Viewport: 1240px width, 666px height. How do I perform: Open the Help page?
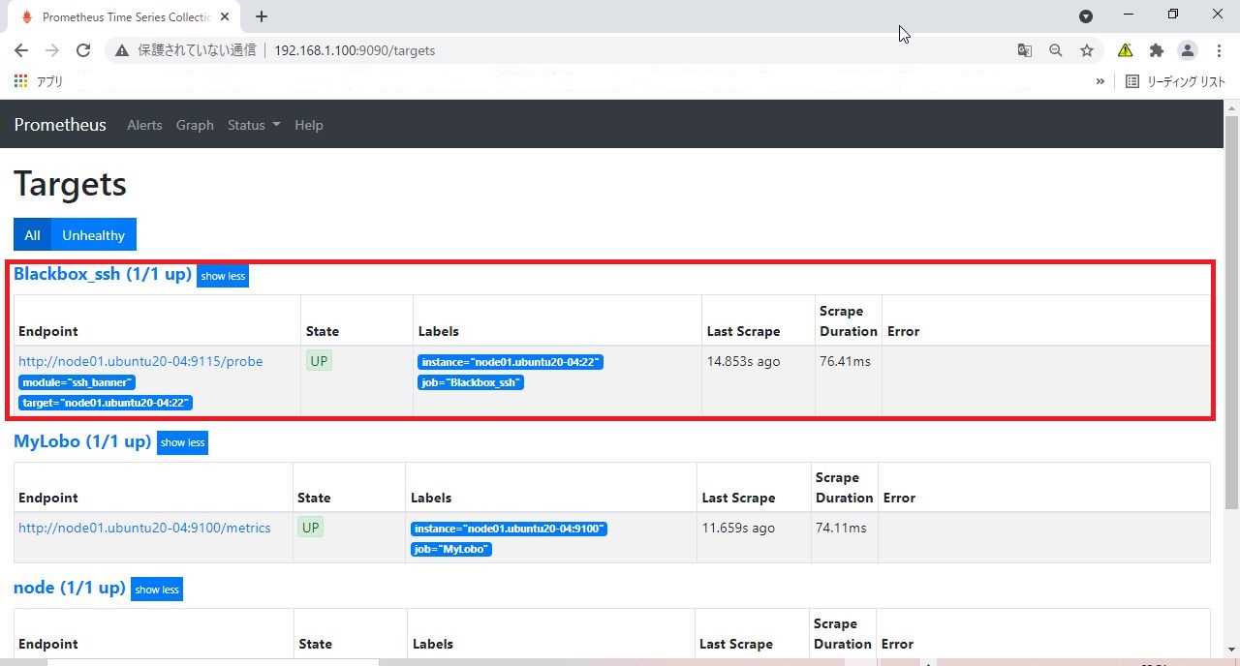pos(309,125)
